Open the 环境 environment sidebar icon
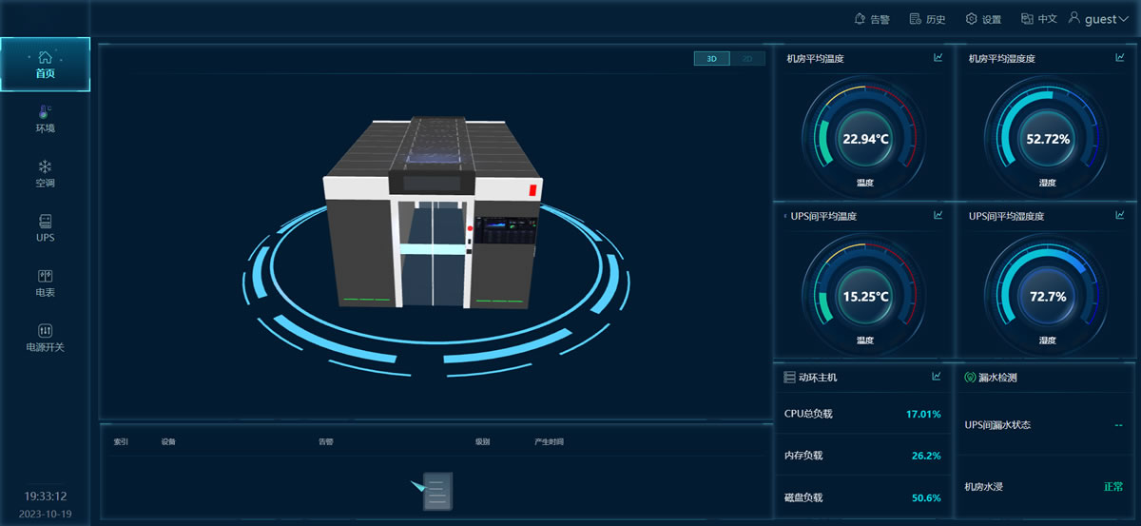This screenshot has width=1141, height=526. tap(45, 112)
